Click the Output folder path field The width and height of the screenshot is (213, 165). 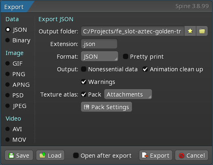point(132,31)
